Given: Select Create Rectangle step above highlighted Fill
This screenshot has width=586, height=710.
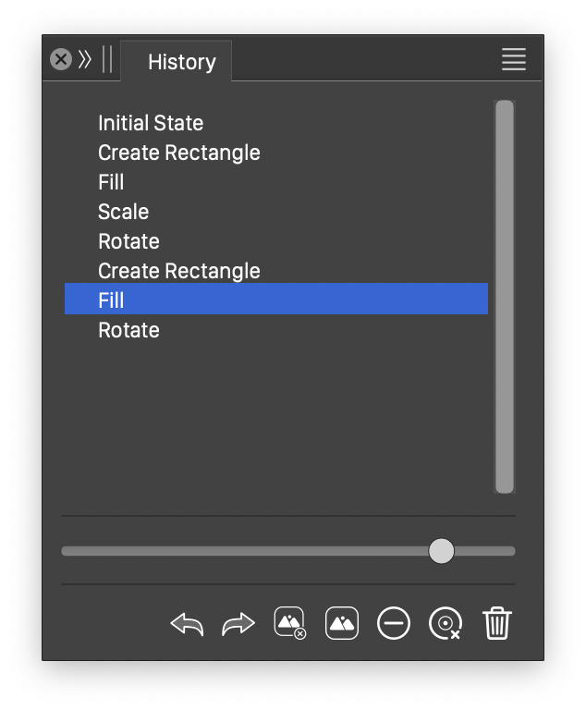Looking at the screenshot, I should click(x=178, y=271).
